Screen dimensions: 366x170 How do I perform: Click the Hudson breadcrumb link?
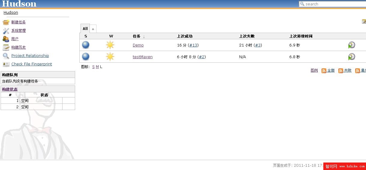11,13
